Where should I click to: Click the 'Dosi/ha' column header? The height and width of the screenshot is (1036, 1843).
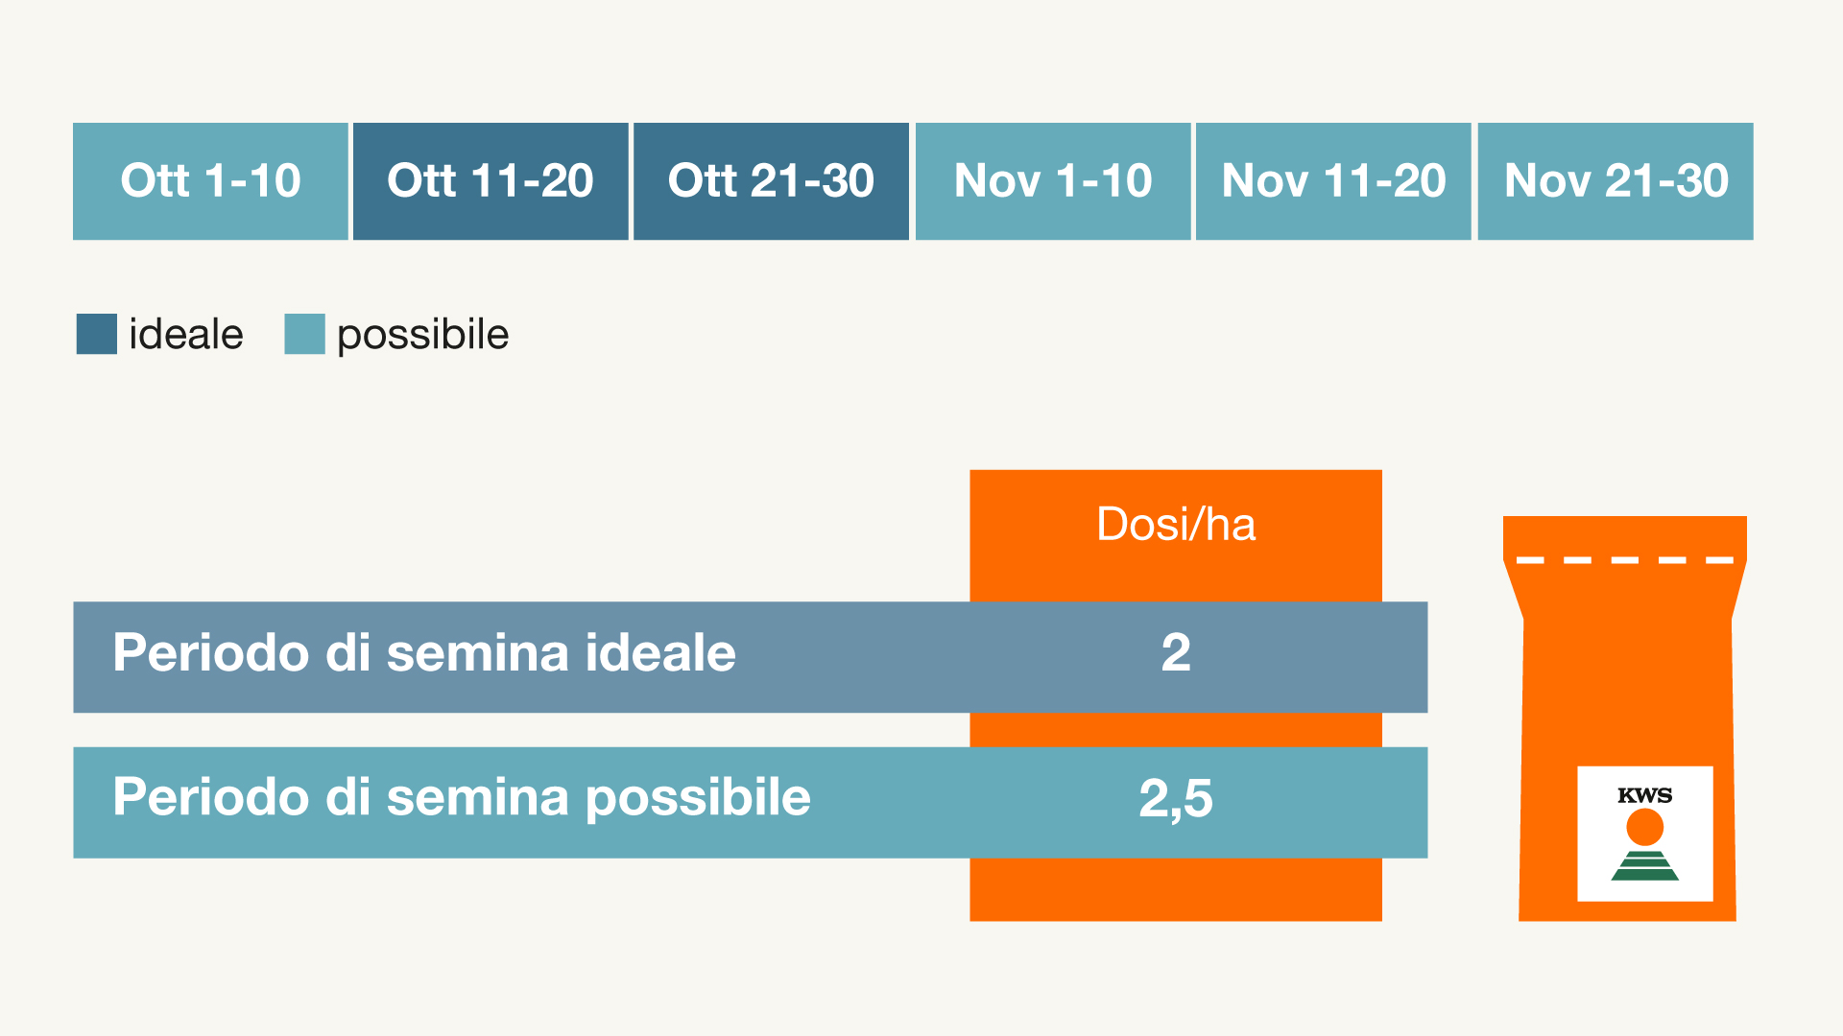1176,525
